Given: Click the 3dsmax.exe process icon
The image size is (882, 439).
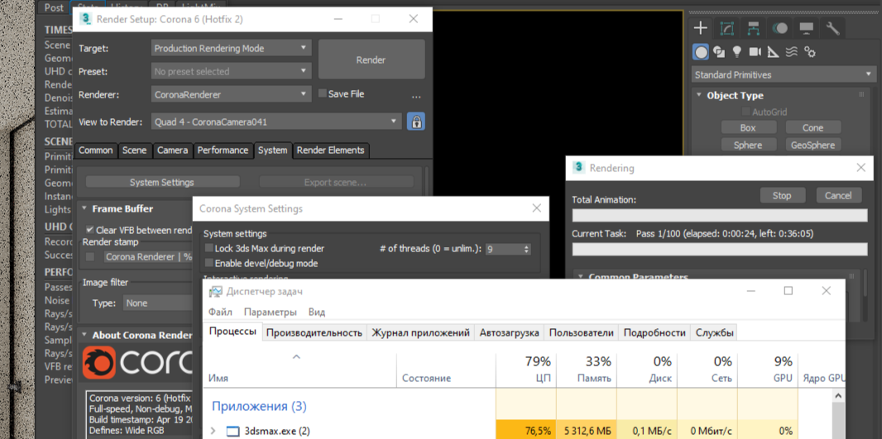Looking at the screenshot, I should 232,432.
